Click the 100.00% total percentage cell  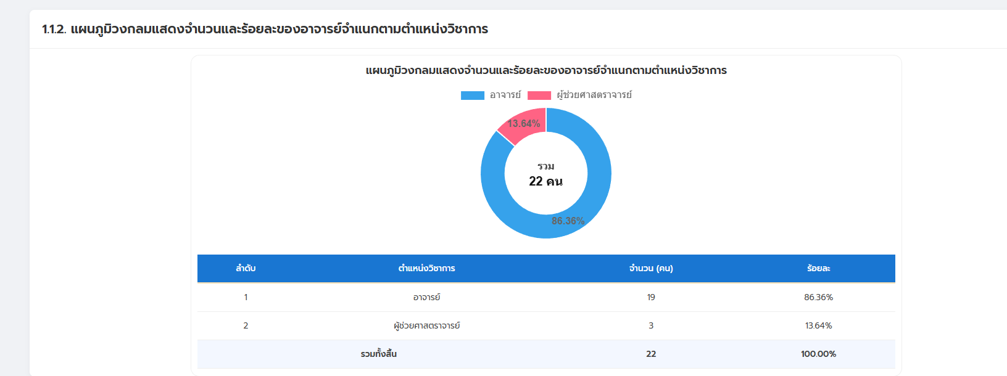[818, 354]
